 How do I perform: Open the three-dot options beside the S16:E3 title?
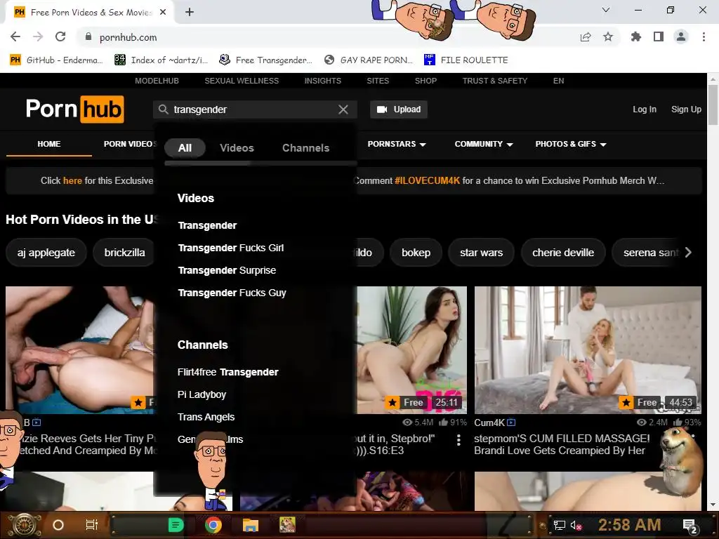(459, 440)
